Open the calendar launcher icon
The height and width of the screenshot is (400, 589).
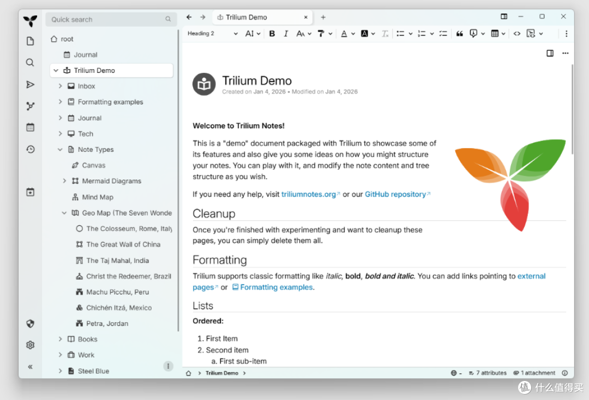pyautogui.click(x=30, y=127)
